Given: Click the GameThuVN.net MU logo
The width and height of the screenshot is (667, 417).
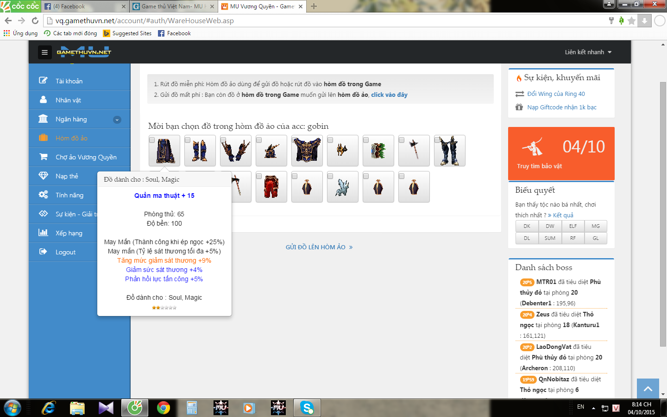Looking at the screenshot, I should [84, 52].
